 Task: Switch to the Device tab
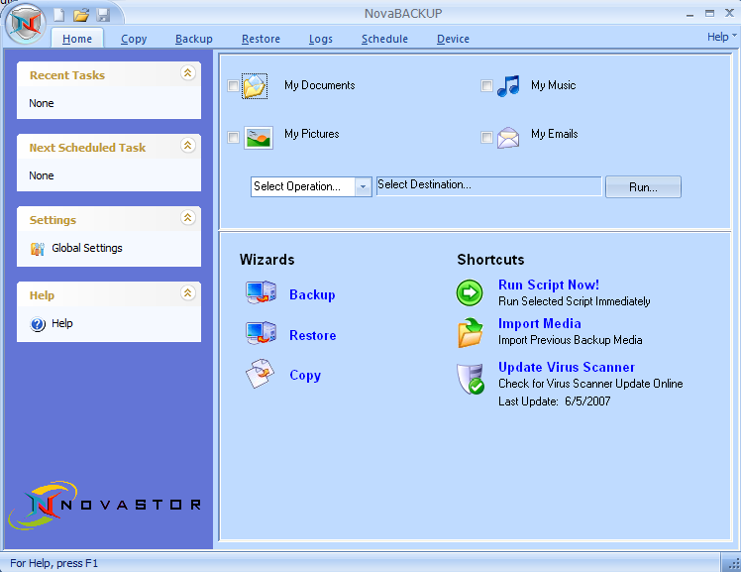[x=453, y=39]
